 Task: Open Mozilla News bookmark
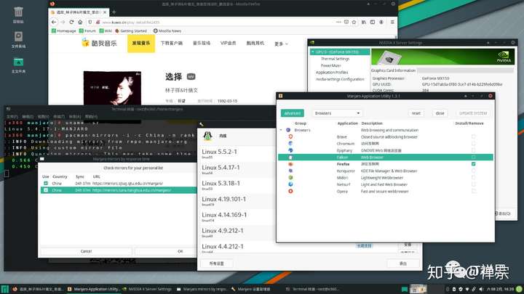point(167,31)
